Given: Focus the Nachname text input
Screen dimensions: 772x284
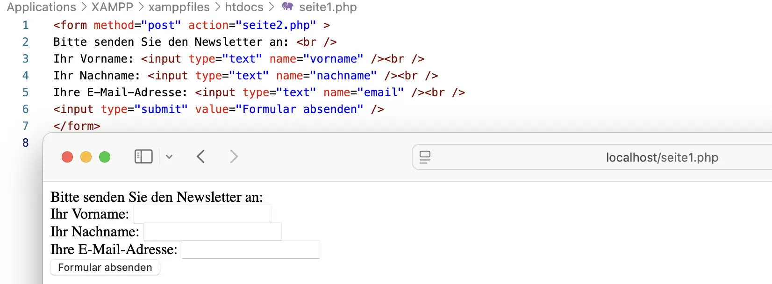Looking at the screenshot, I should pos(213,231).
